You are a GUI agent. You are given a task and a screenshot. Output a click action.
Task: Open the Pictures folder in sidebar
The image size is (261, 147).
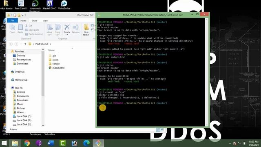pyautogui.click(x=19, y=108)
